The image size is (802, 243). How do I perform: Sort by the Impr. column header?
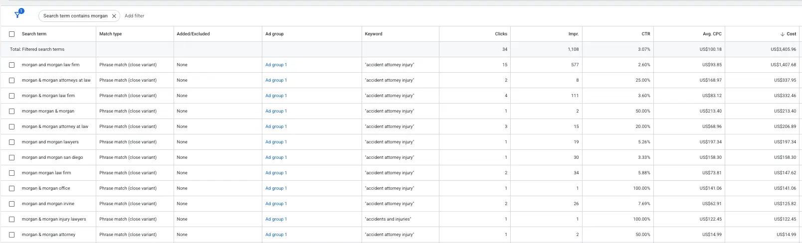(x=574, y=34)
